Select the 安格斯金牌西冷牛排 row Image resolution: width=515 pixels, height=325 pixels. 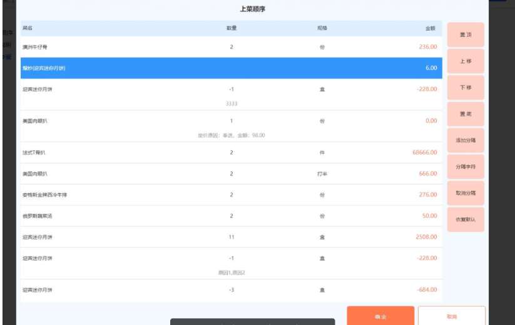231,195
